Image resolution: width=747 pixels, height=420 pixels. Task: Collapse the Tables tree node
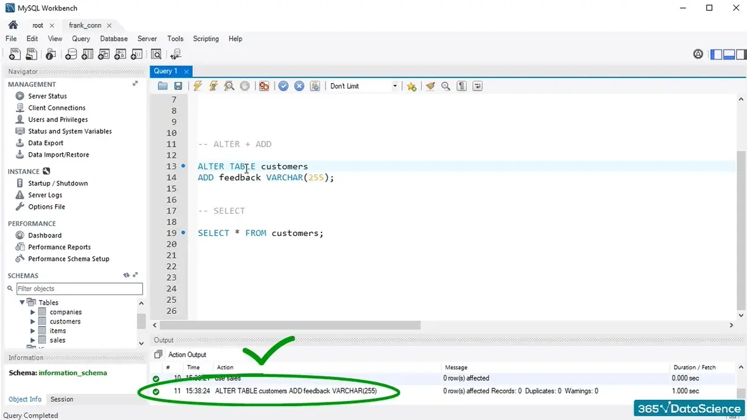pos(23,303)
